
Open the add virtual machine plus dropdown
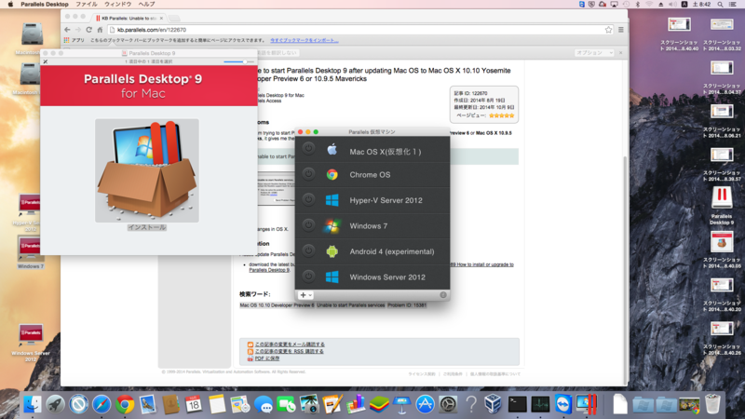[305, 295]
